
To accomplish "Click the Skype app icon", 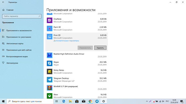I will [49, 63].
